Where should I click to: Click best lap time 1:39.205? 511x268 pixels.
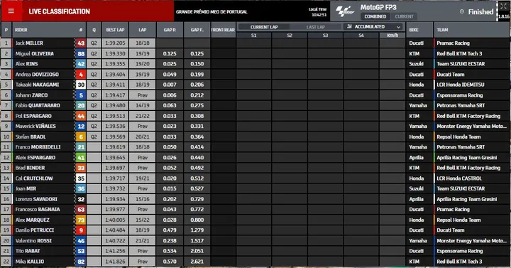[x=115, y=43]
